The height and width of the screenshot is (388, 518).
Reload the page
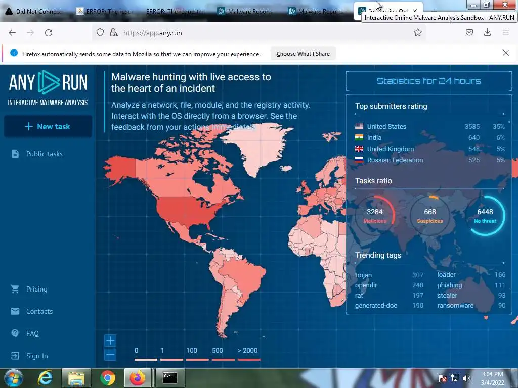point(49,33)
